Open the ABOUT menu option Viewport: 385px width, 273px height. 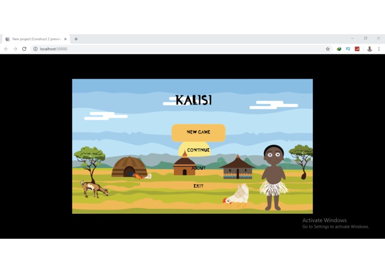coord(198,168)
